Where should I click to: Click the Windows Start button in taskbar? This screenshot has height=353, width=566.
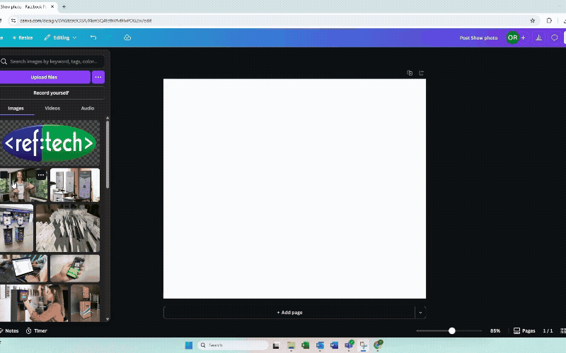(189, 345)
